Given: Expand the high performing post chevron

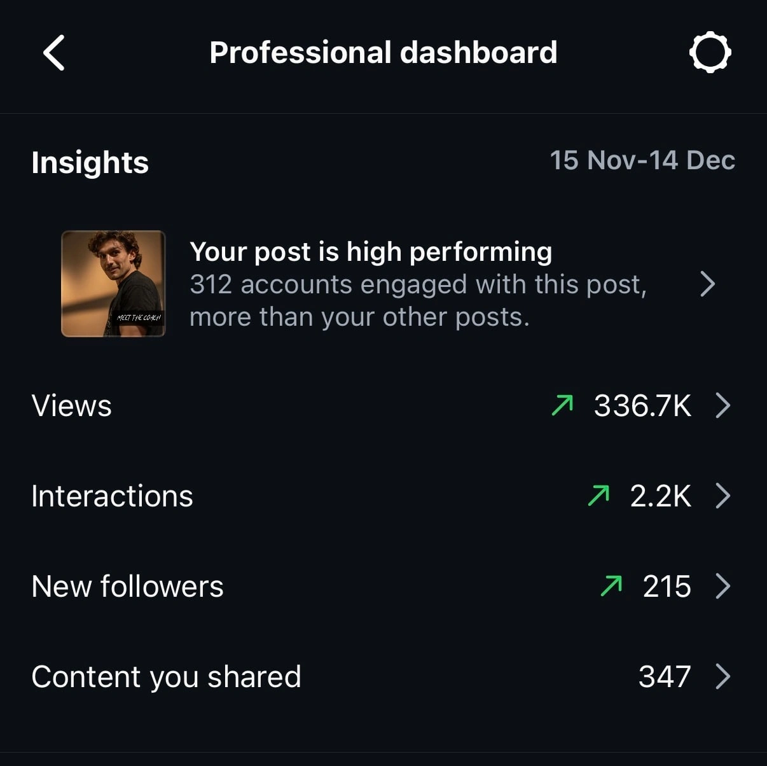Looking at the screenshot, I should point(707,284).
